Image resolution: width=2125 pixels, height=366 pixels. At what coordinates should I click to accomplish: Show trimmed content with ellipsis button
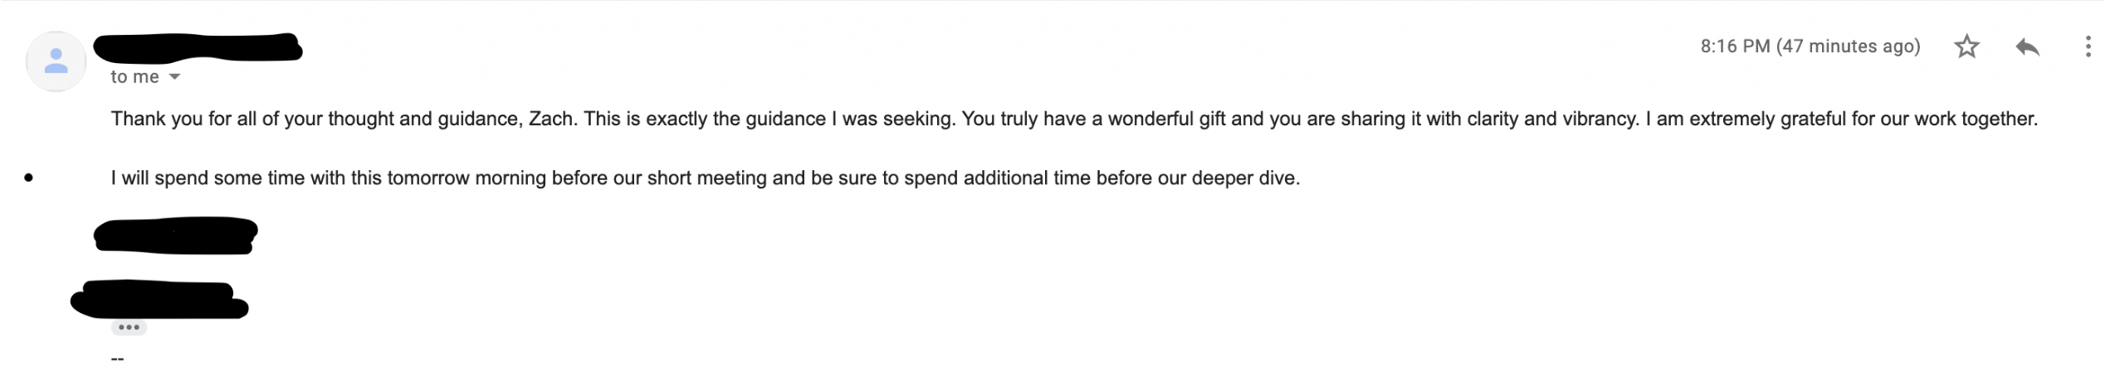pos(129,328)
